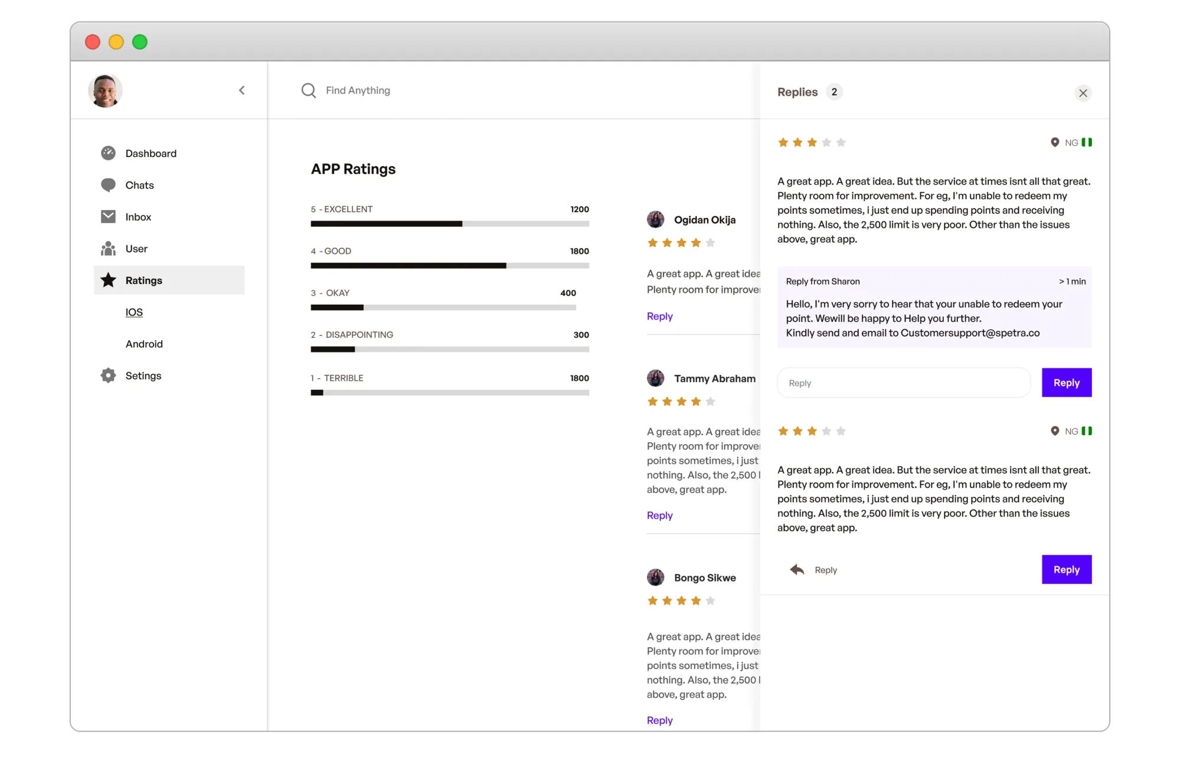This screenshot has height=761, width=1180.
Task: Click the 4 - GOOD rating bar
Action: (450, 266)
